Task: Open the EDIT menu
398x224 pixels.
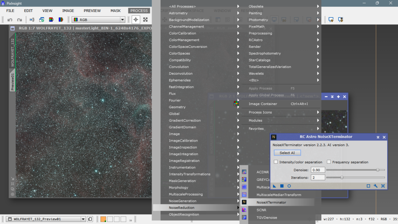Action: 28,10
